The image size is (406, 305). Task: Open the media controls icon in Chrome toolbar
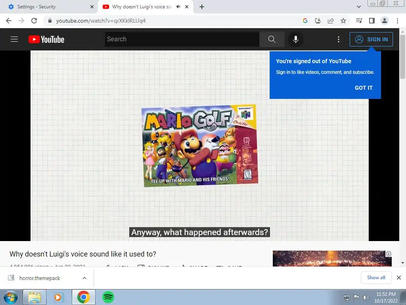pos(359,21)
